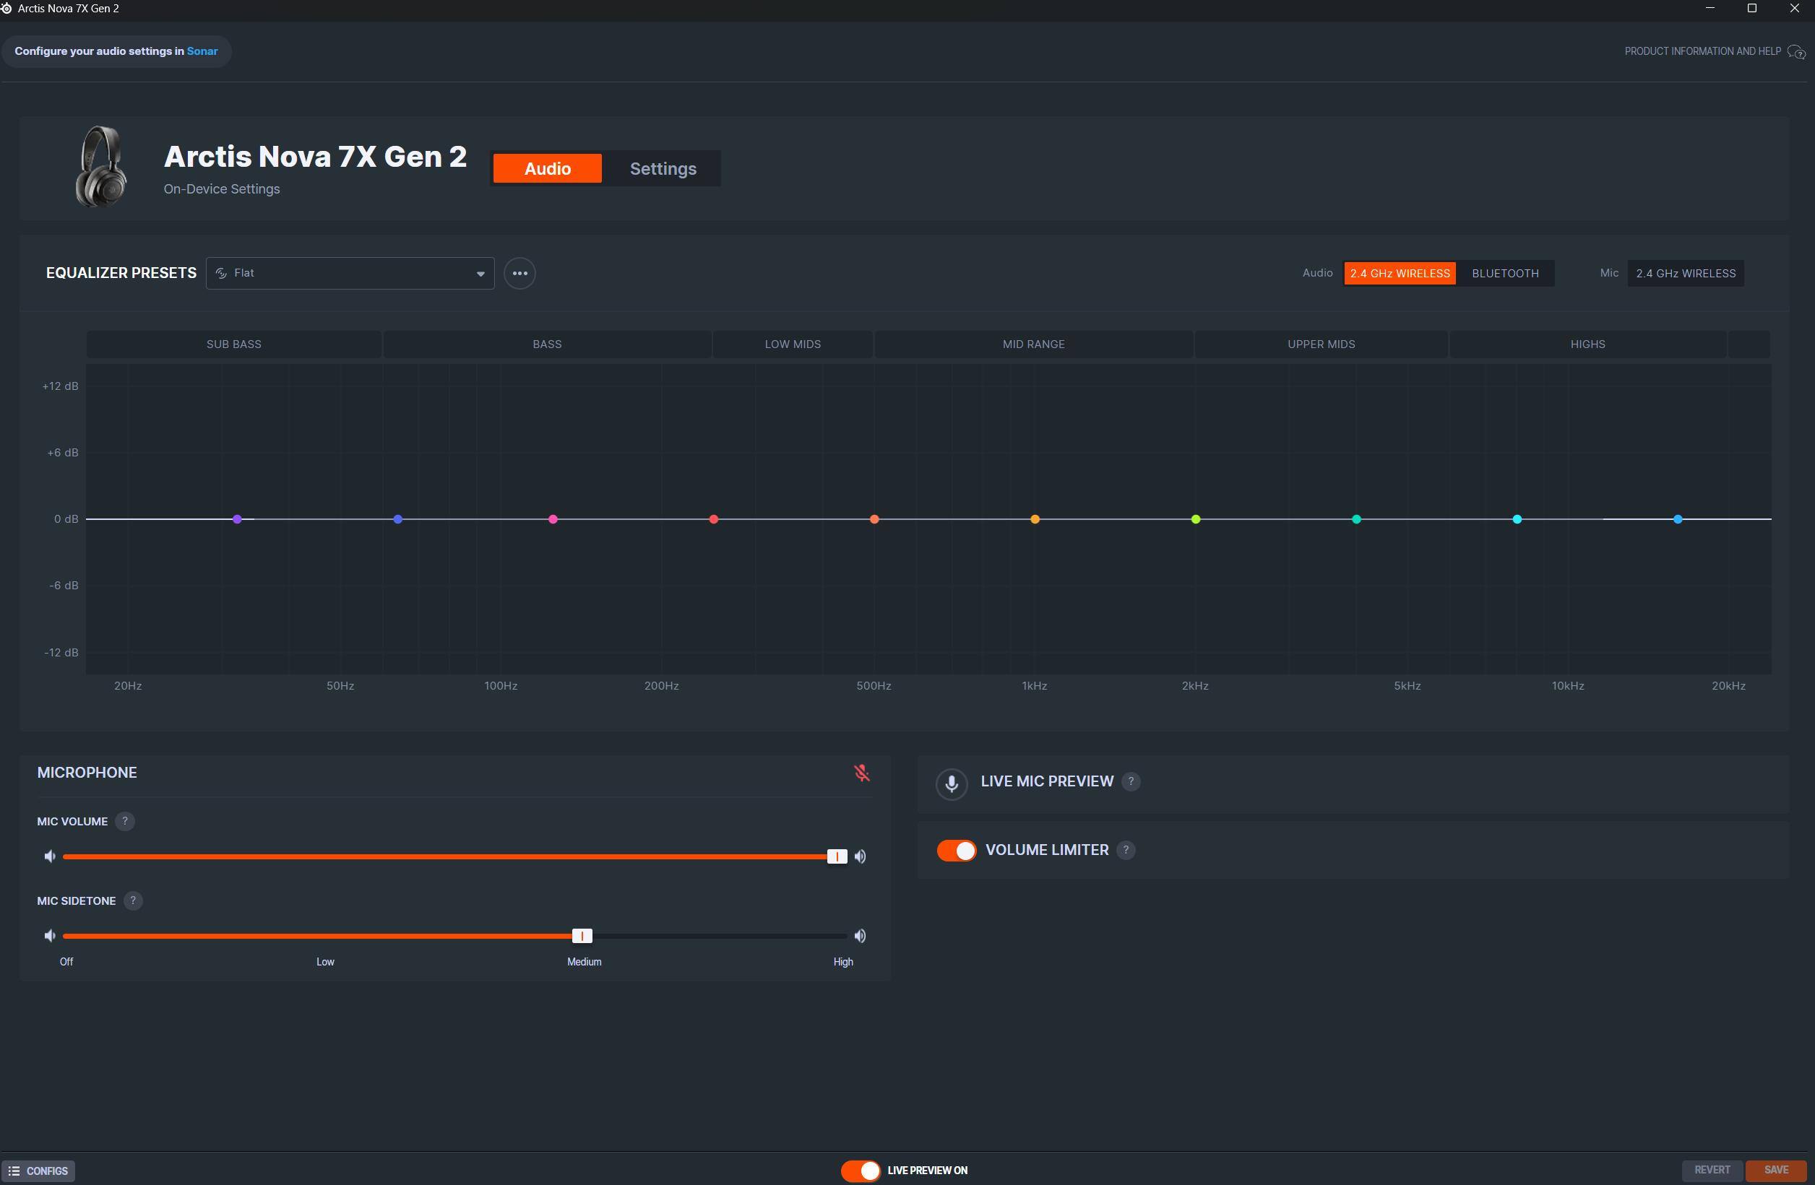The image size is (1815, 1185).
Task: Click the Mic Sidetone slider handle
Action: [x=582, y=936]
